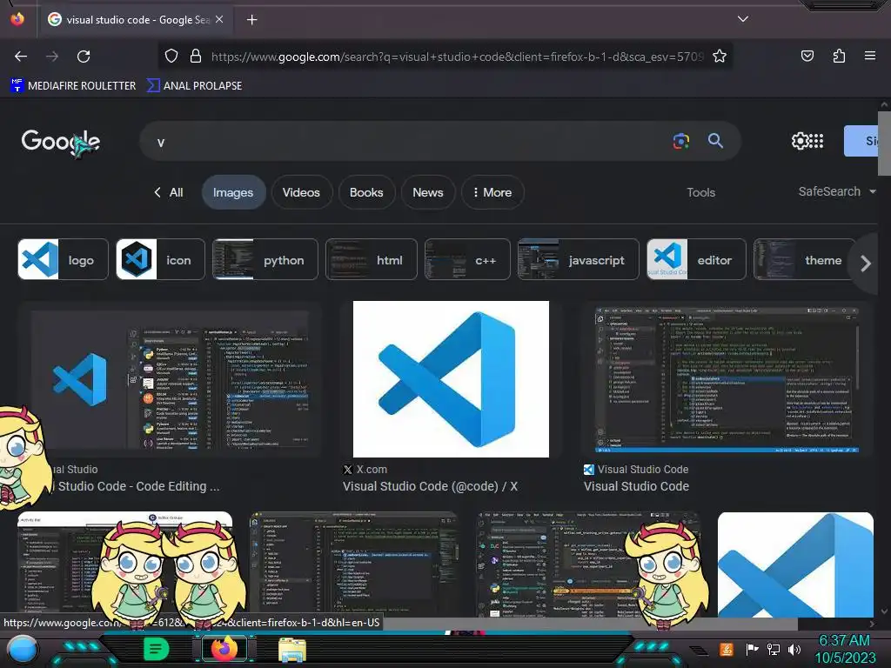Switch to the News tab
The image size is (891, 668).
(428, 192)
